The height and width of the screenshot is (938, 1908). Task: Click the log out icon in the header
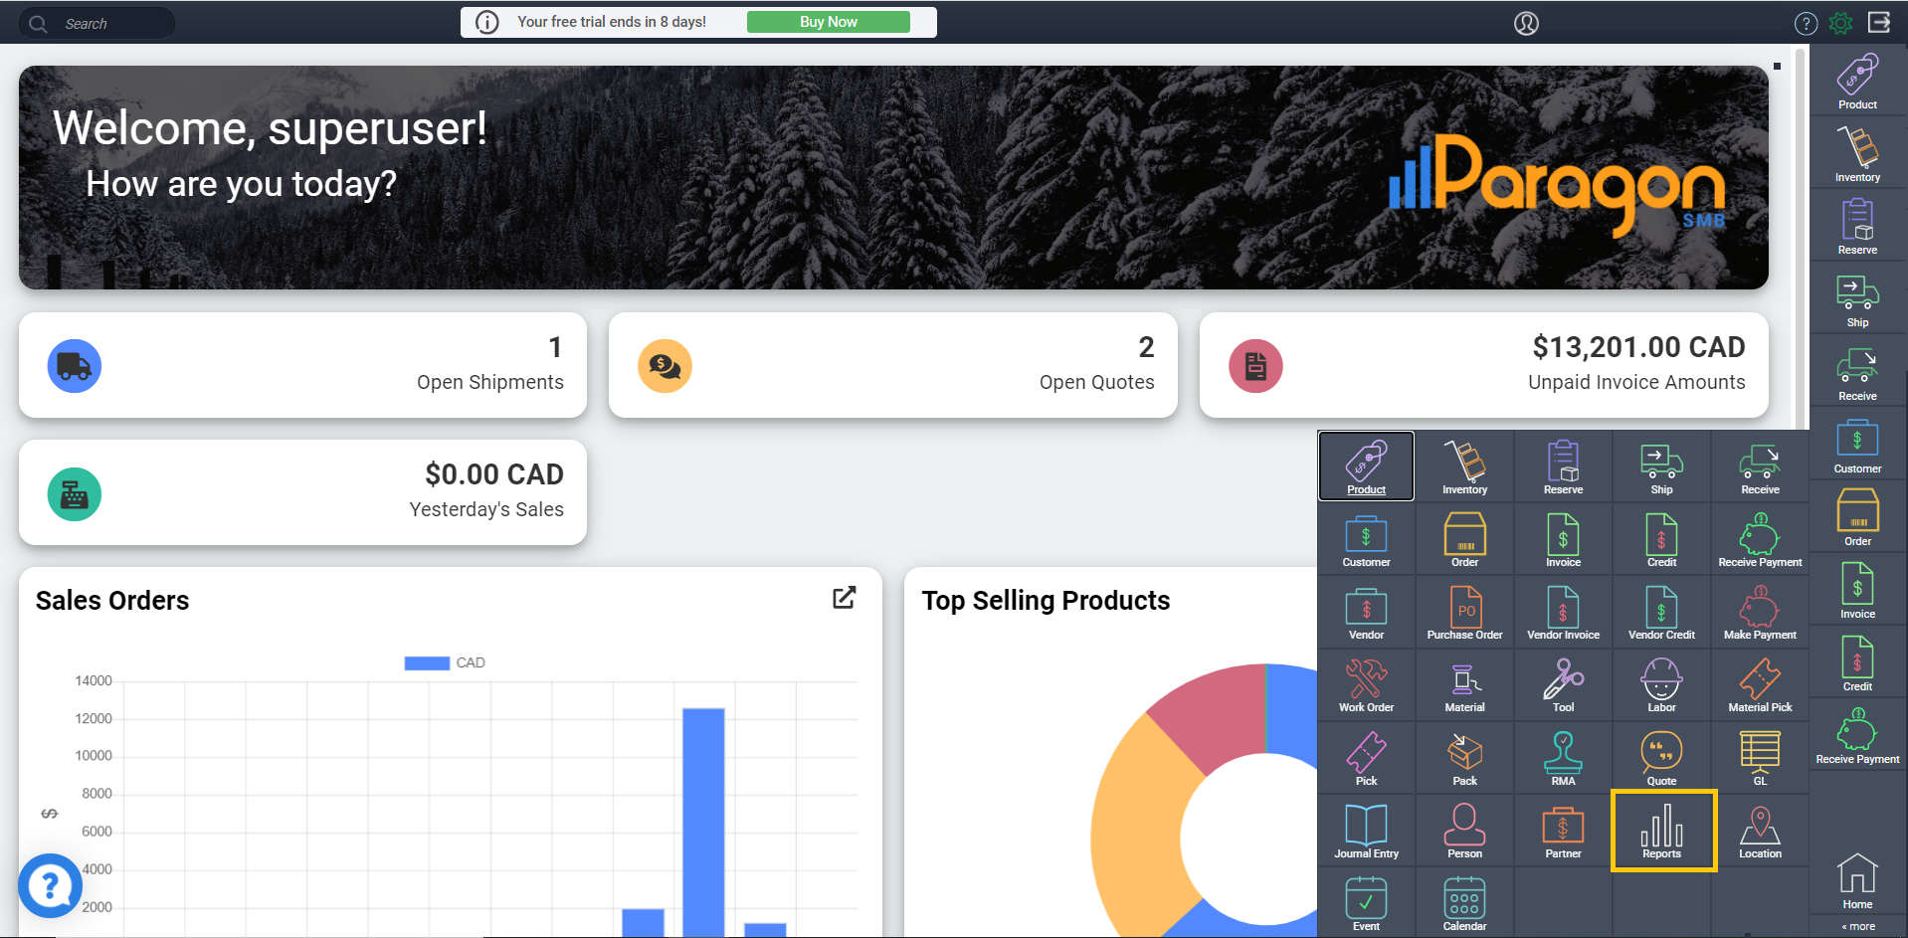(1879, 22)
